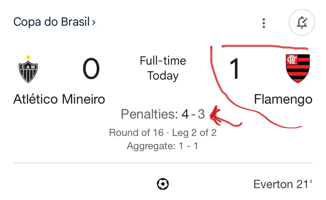Tap the notification bell icon
The height and width of the screenshot is (200, 326).
tap(302, 22)
